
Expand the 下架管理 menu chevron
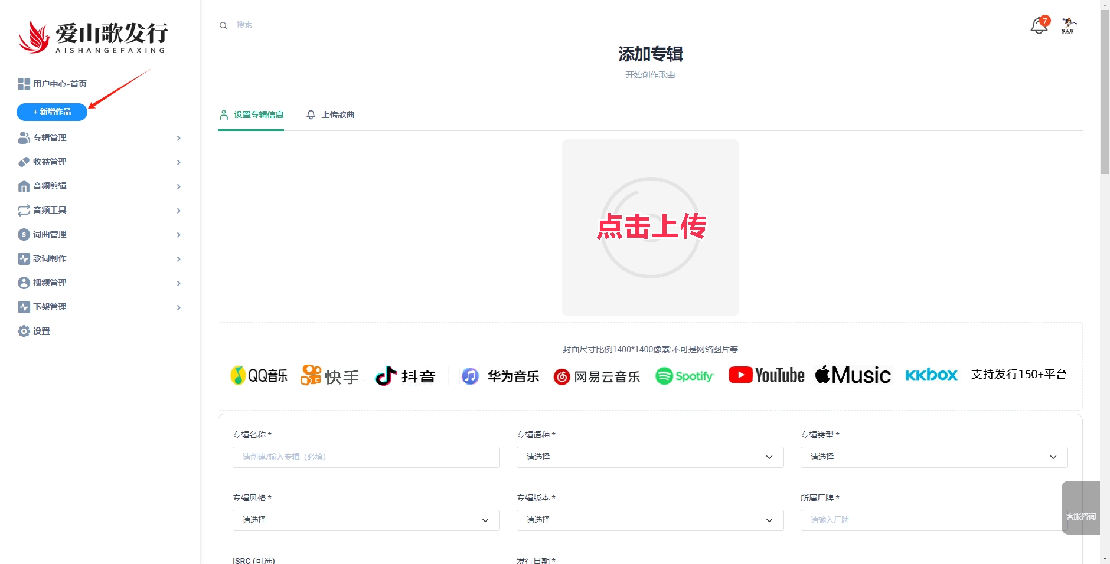click(x=178, y=307)
